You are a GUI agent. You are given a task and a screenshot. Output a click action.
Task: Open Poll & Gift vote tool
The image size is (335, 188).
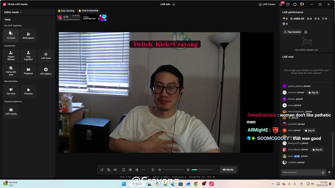(11, 71)
